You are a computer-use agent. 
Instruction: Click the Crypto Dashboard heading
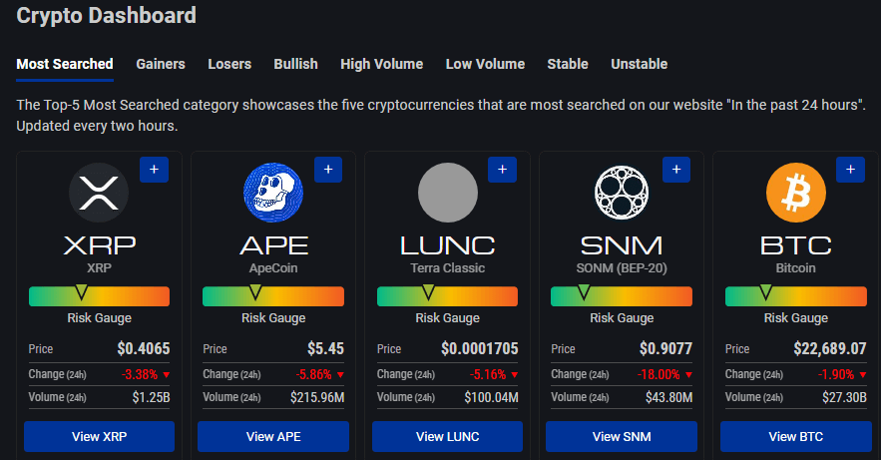point(106,15)
